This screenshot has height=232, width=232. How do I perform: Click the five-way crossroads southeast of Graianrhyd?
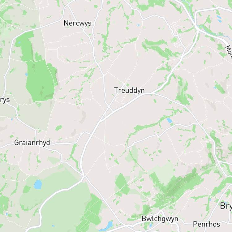pyautogui.click(x=84, y=176)
